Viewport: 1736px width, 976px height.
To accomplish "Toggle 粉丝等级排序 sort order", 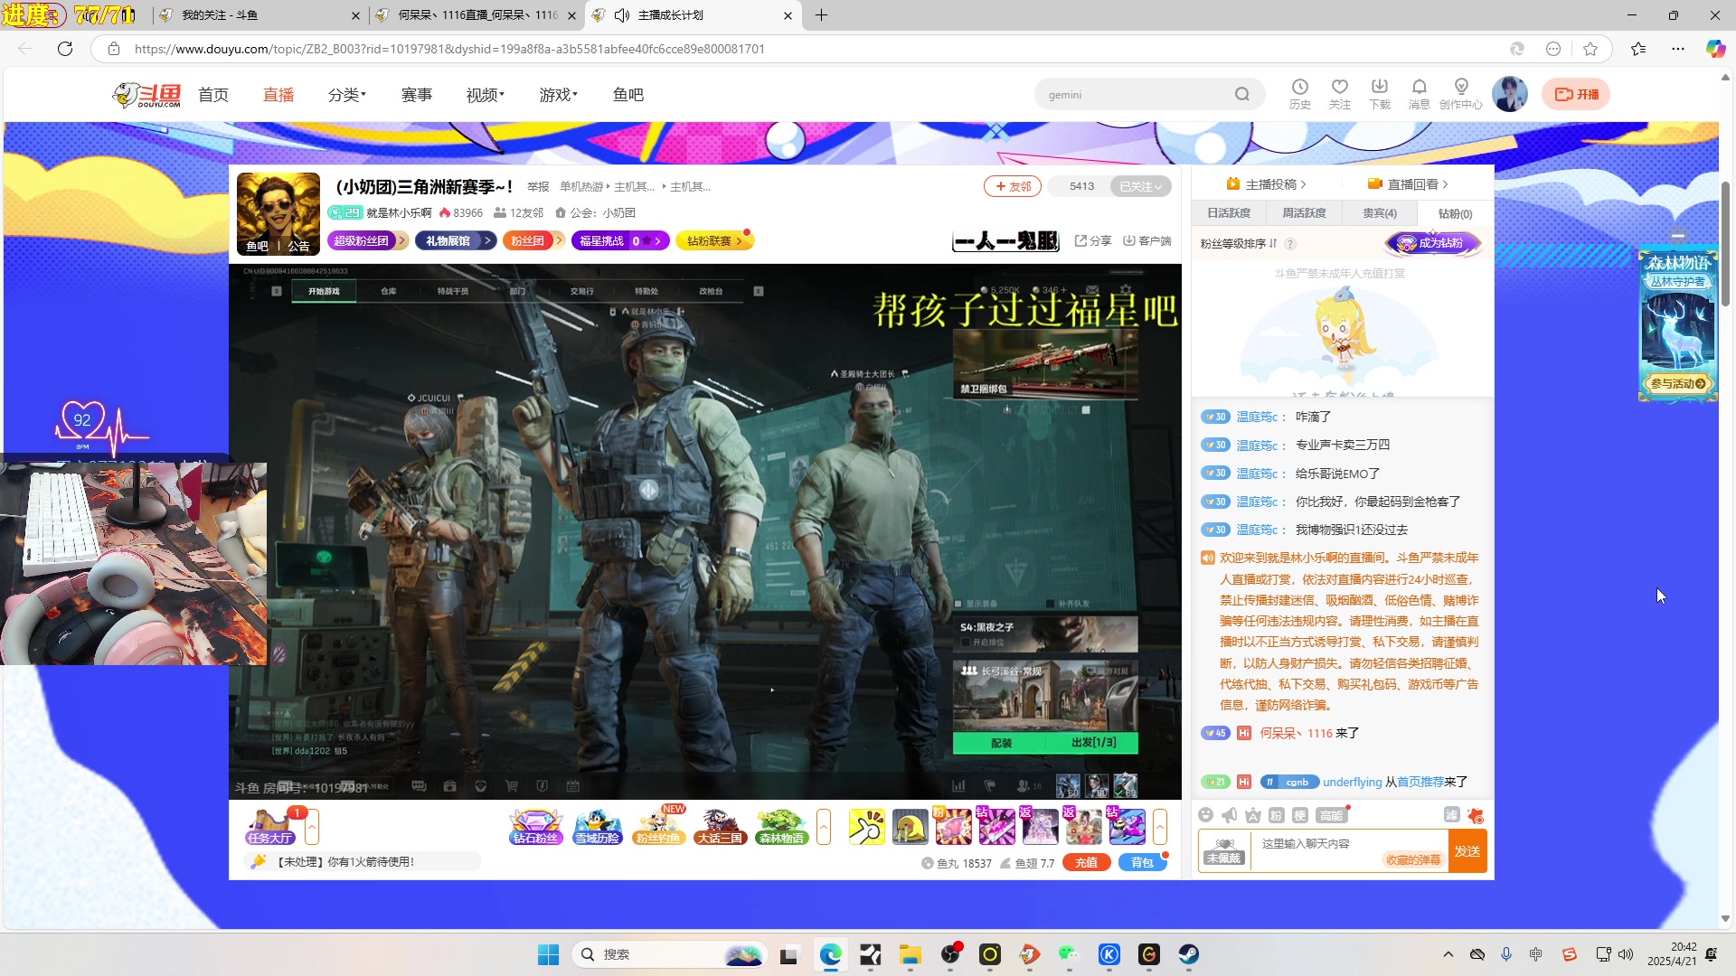I will pos(1239,244).
